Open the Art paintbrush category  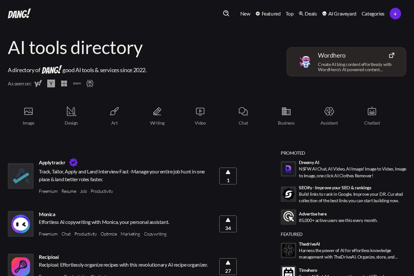114,112
